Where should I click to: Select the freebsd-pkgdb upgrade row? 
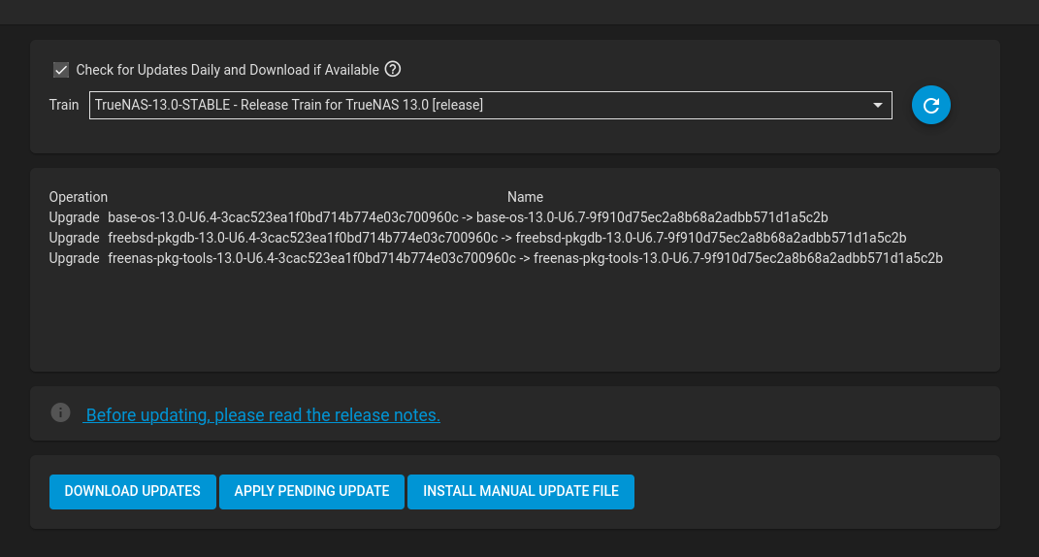[x=477, y=238]
